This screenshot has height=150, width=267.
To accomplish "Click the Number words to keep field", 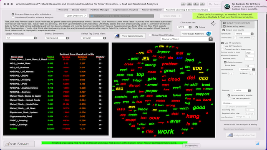I will (x=250, y=52).
